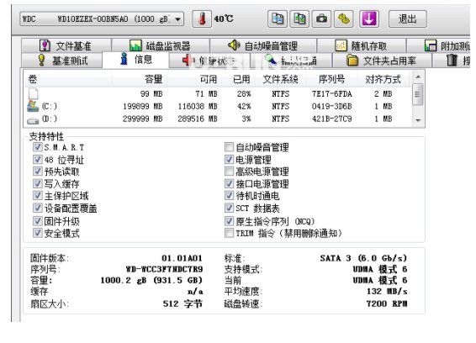Image resolution: width=476 pixels, height=343 pixels.
Task: Click the 289516 MB available cell
Action: tap(198, 119)
